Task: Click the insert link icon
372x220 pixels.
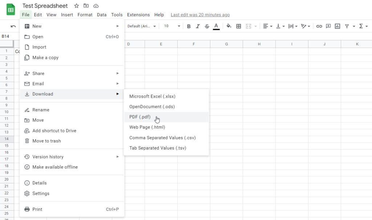Action: (x=319, y=26)
